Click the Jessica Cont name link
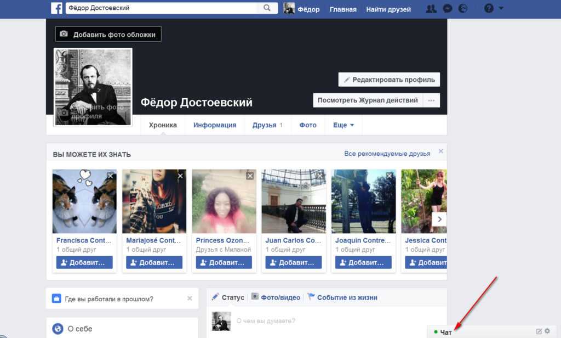Image resolution: width=561 pixels, height=338 pixels. click(426, 240)
